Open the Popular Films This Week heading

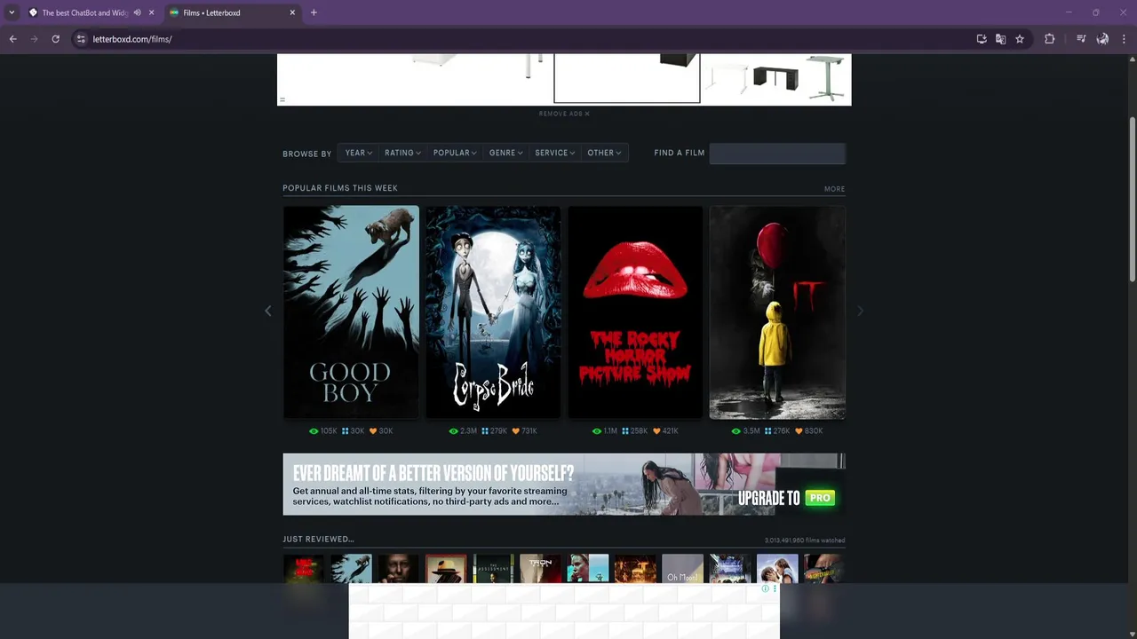pyautogui.click(x=340, y=188)
